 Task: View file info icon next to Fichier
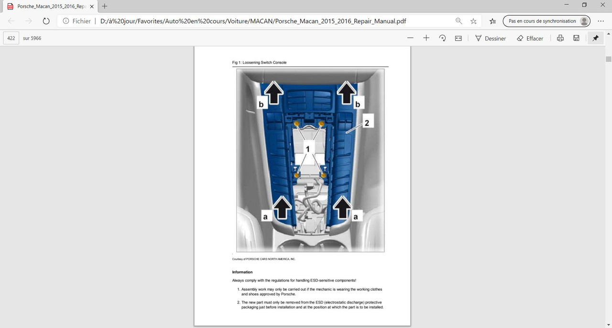tap(66, 21)
